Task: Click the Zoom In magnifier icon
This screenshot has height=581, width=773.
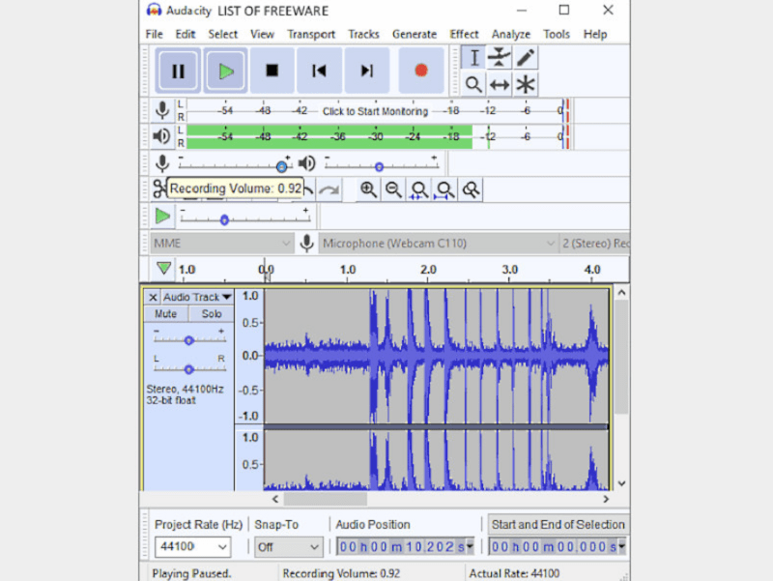Action: 368,189
